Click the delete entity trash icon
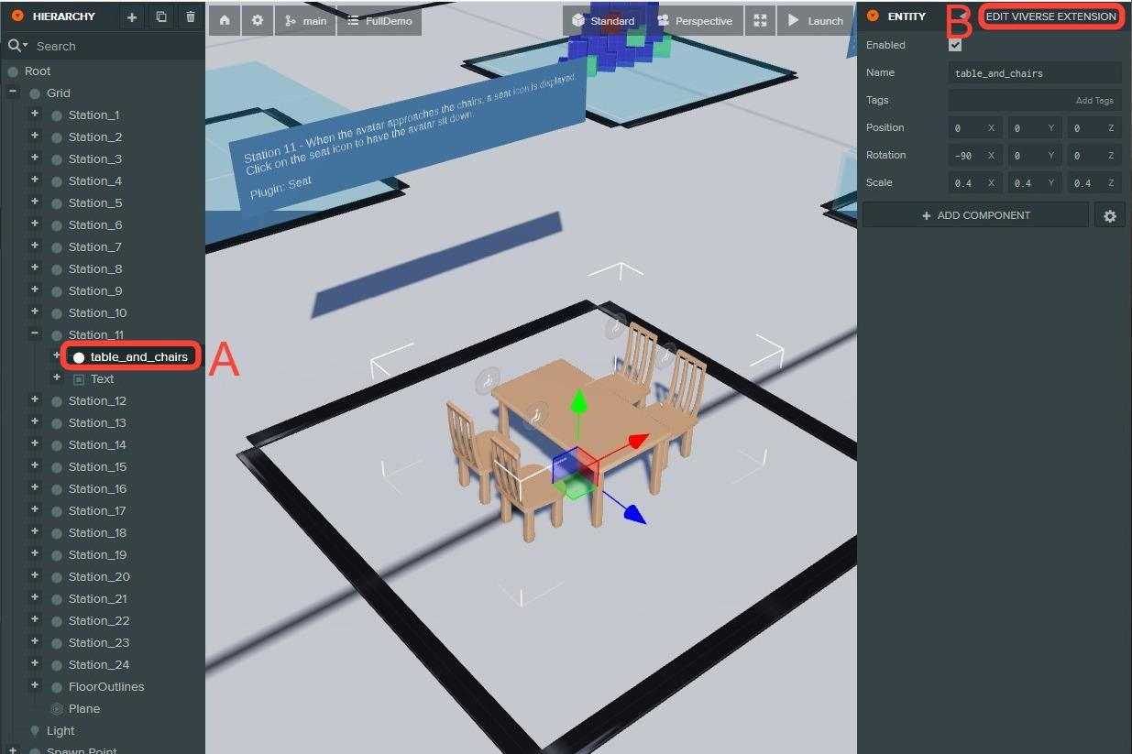 coord(191,17)
